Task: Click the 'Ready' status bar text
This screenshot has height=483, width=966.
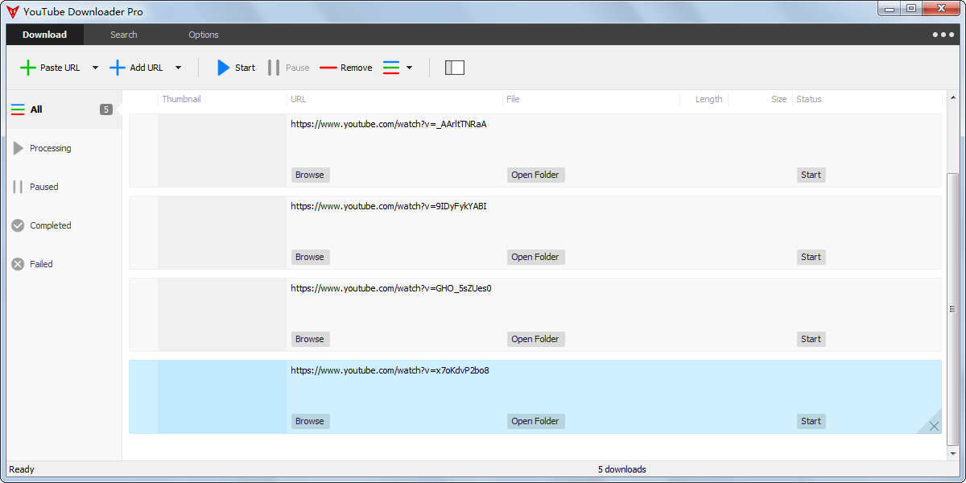Action: (22, 469)
